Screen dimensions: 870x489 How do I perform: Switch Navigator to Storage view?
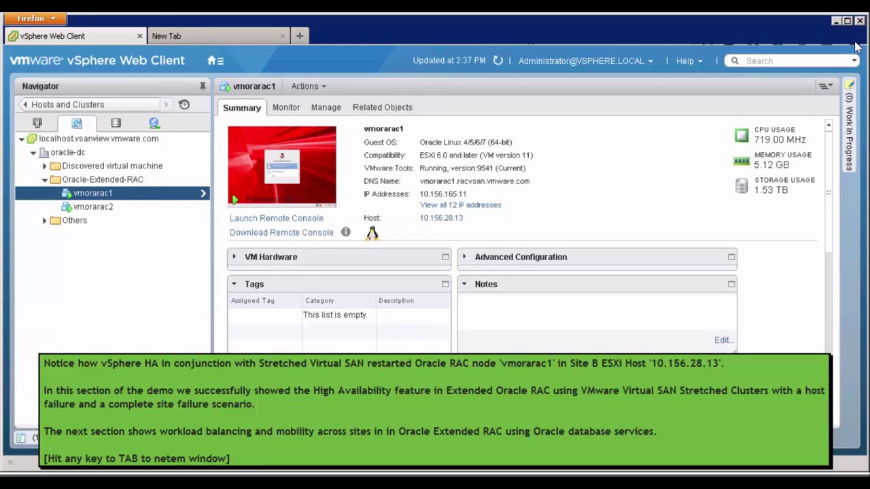[x=116, y=123]
